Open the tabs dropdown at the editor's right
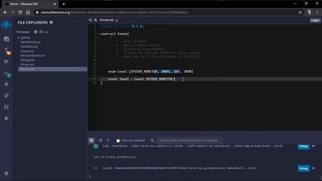The width and height of the screenshot is (322, 181). pos(315,20)
